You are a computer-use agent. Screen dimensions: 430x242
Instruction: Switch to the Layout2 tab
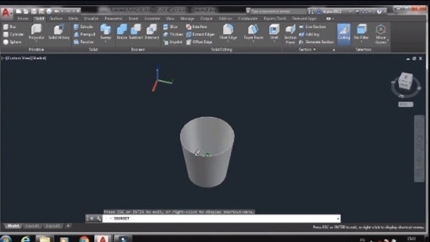point(53,226)
